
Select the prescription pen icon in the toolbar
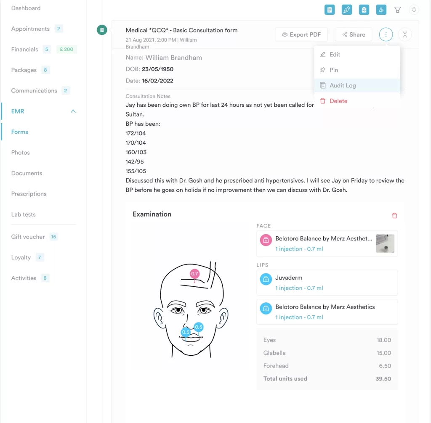pyautogui.click(x=347, y=9)
